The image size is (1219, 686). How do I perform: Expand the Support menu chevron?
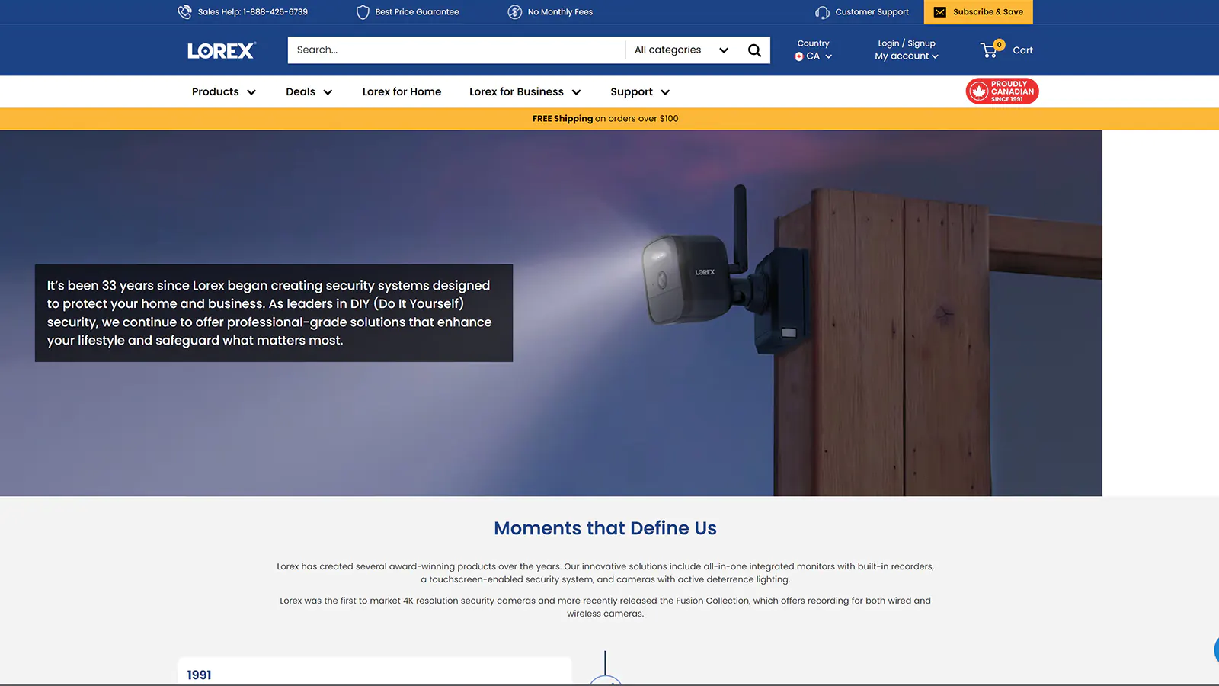pos(665,92)
